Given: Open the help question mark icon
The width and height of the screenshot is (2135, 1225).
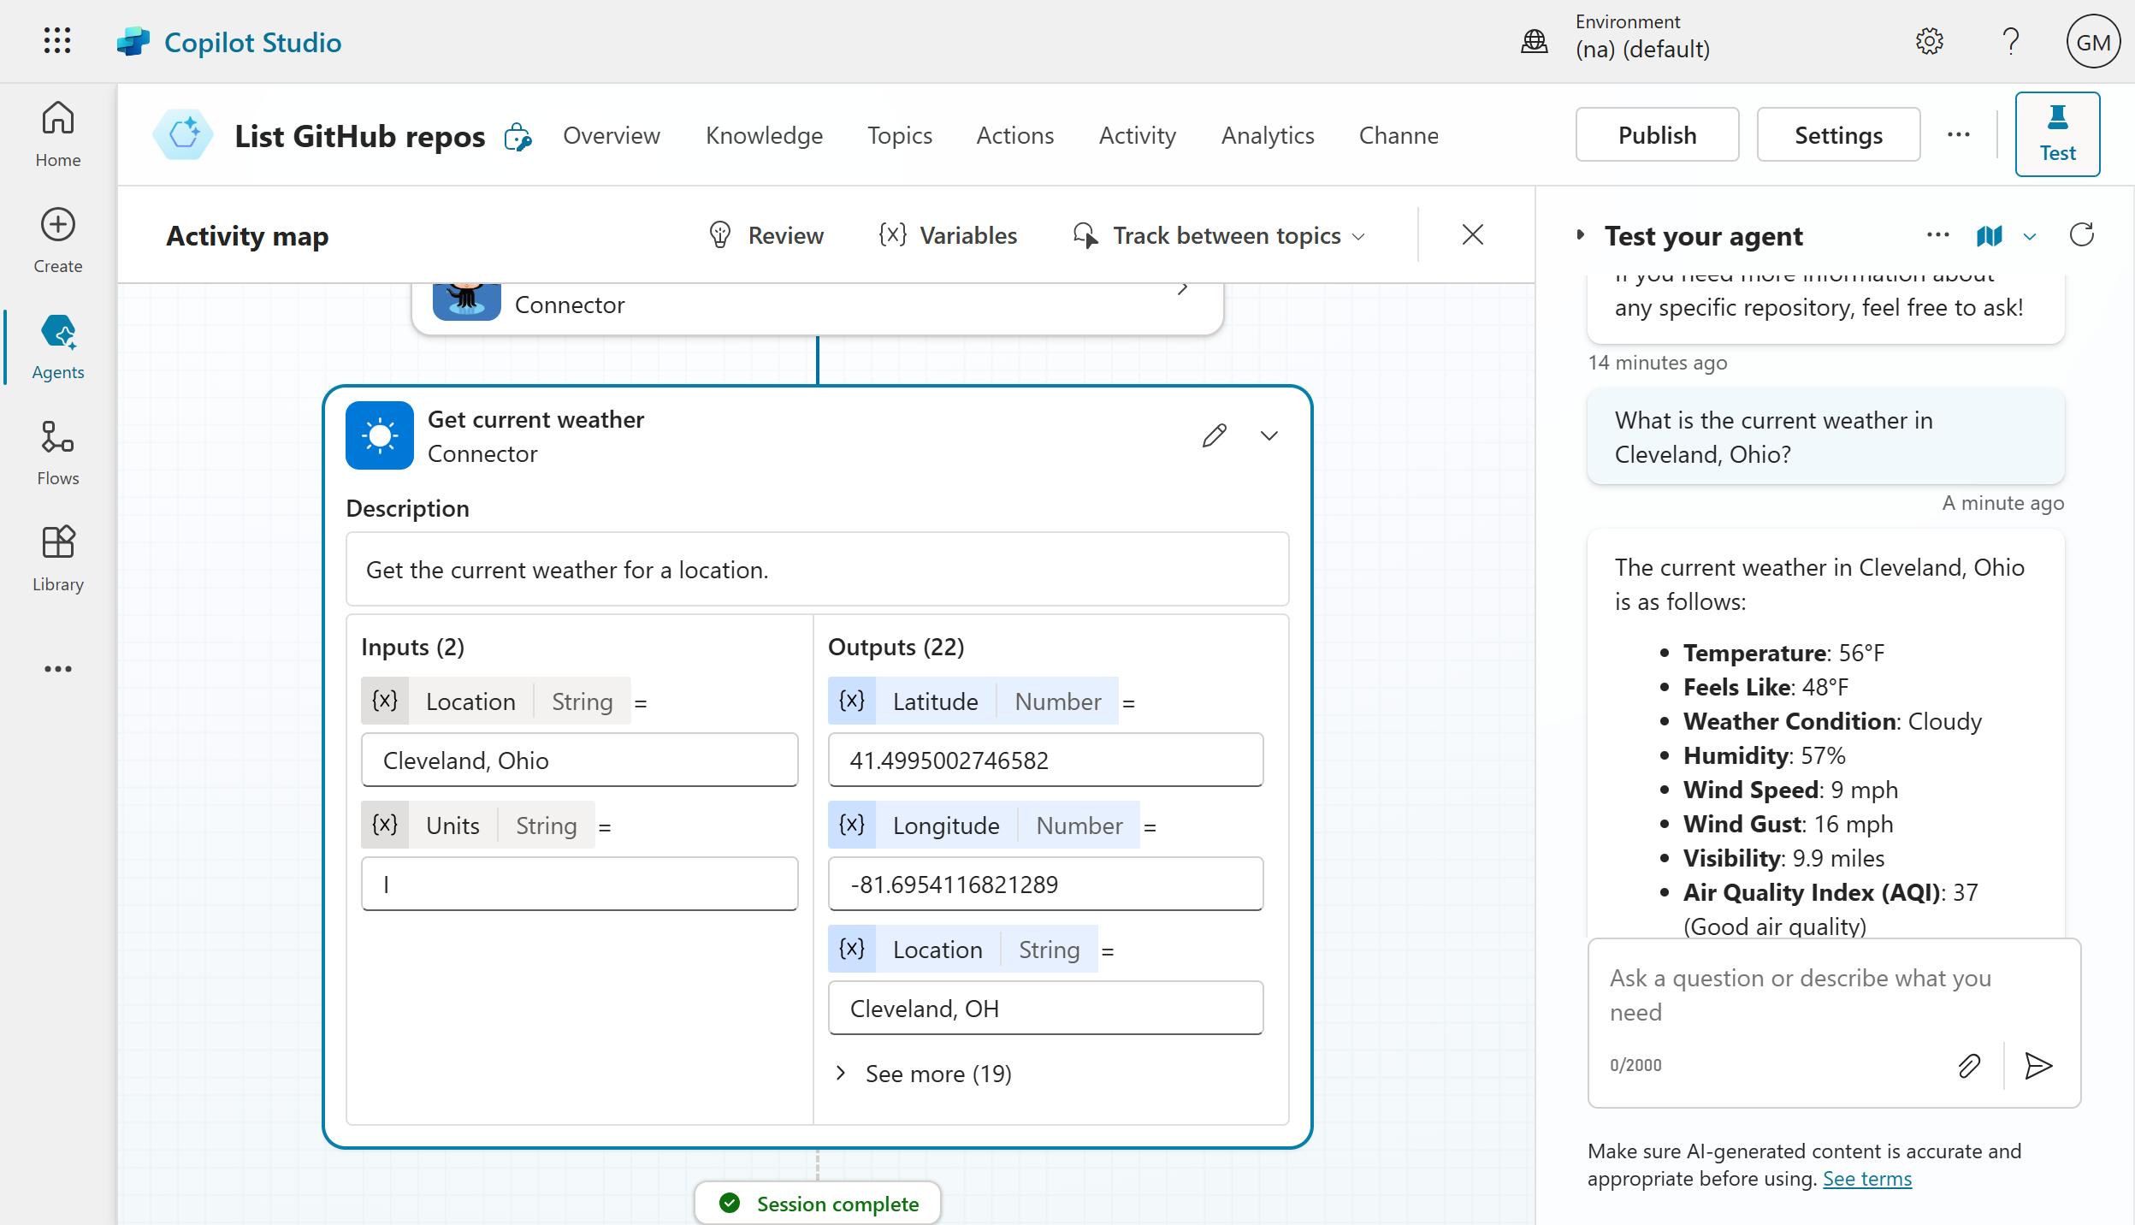Looking at the screenshot, I should click(2010, 41).
